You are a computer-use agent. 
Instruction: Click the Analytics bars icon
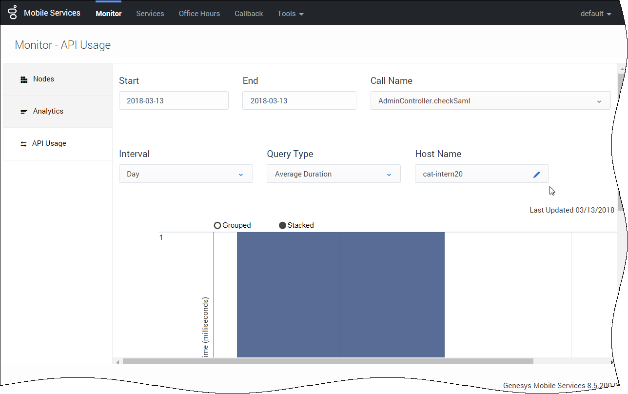click(x=24, y=112)
